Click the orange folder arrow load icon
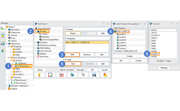This screenshot has height=111, width=180. point(105,75)
